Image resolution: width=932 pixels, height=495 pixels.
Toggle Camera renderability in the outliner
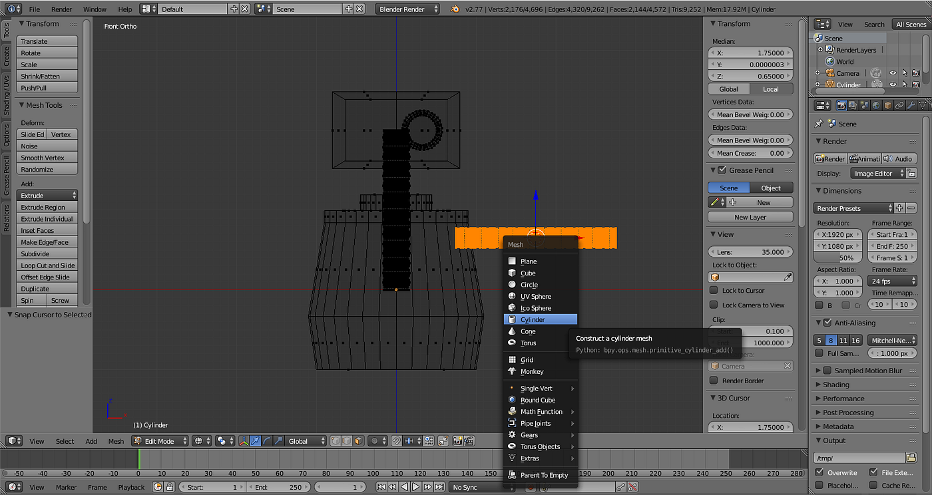tap(916, 73)
